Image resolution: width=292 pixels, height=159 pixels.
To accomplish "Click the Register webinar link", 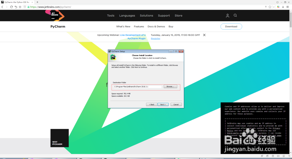I will pyautogui.click(x=156, y=39).
